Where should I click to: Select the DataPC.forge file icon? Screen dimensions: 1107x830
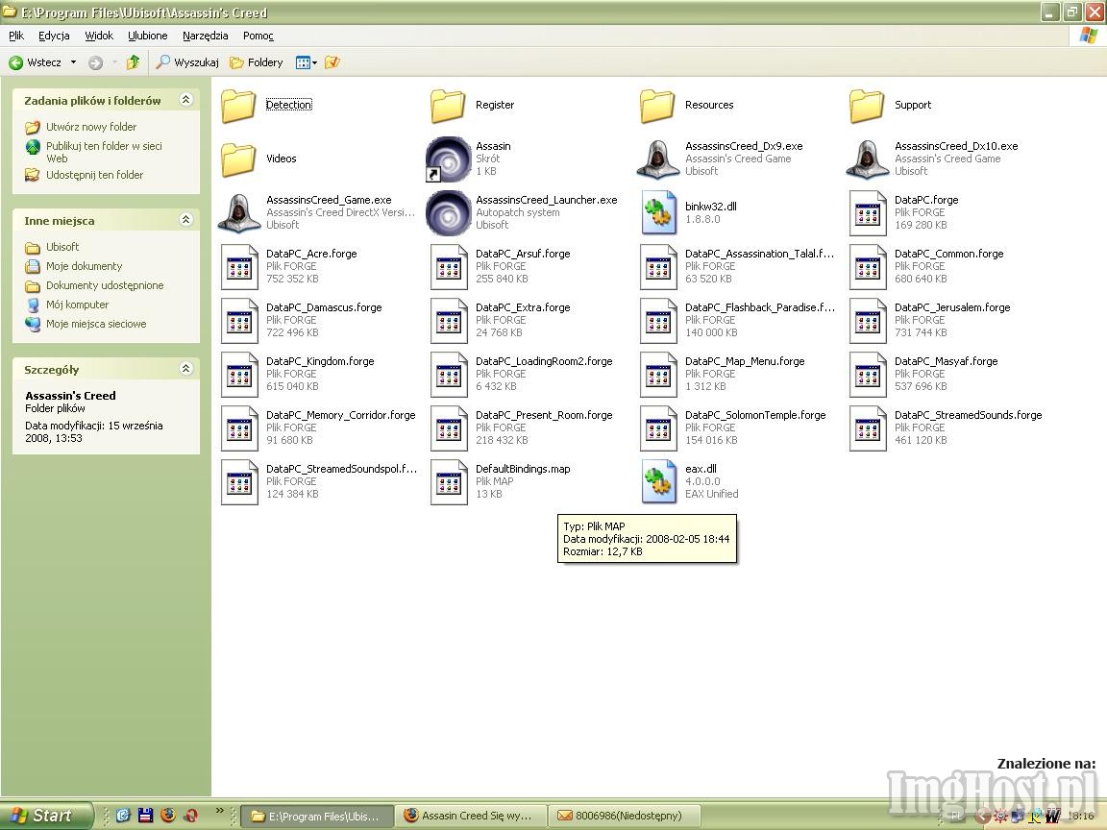[x=868, y=212]
